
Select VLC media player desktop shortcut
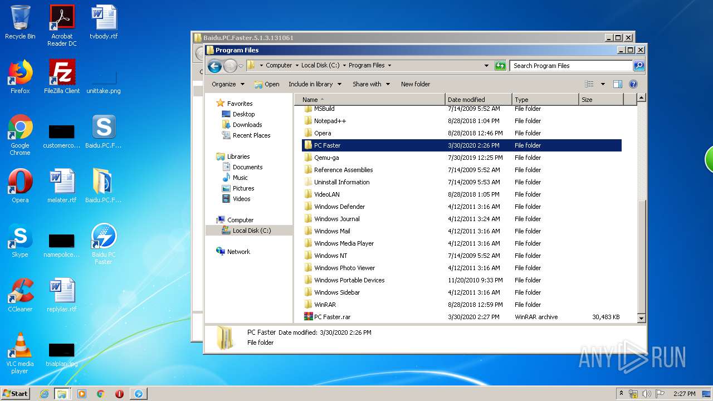pos(20,353)
